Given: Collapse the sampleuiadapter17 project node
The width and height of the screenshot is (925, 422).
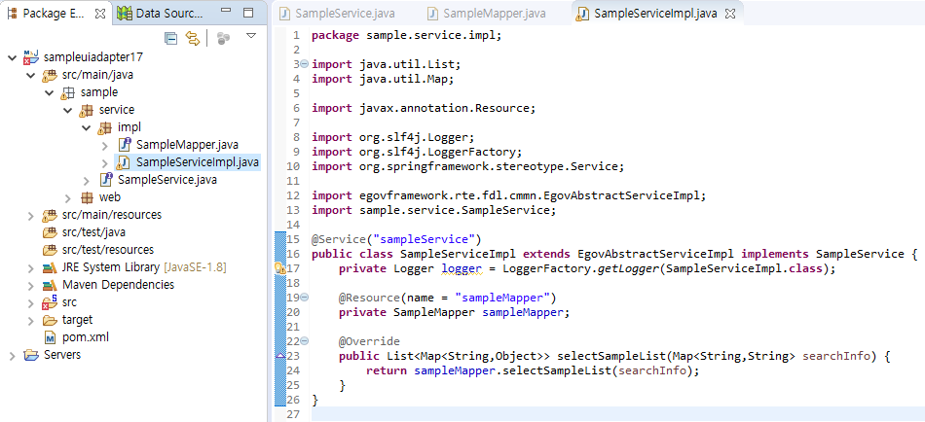Looking at the screenshot, I should (x=11, y=57).
